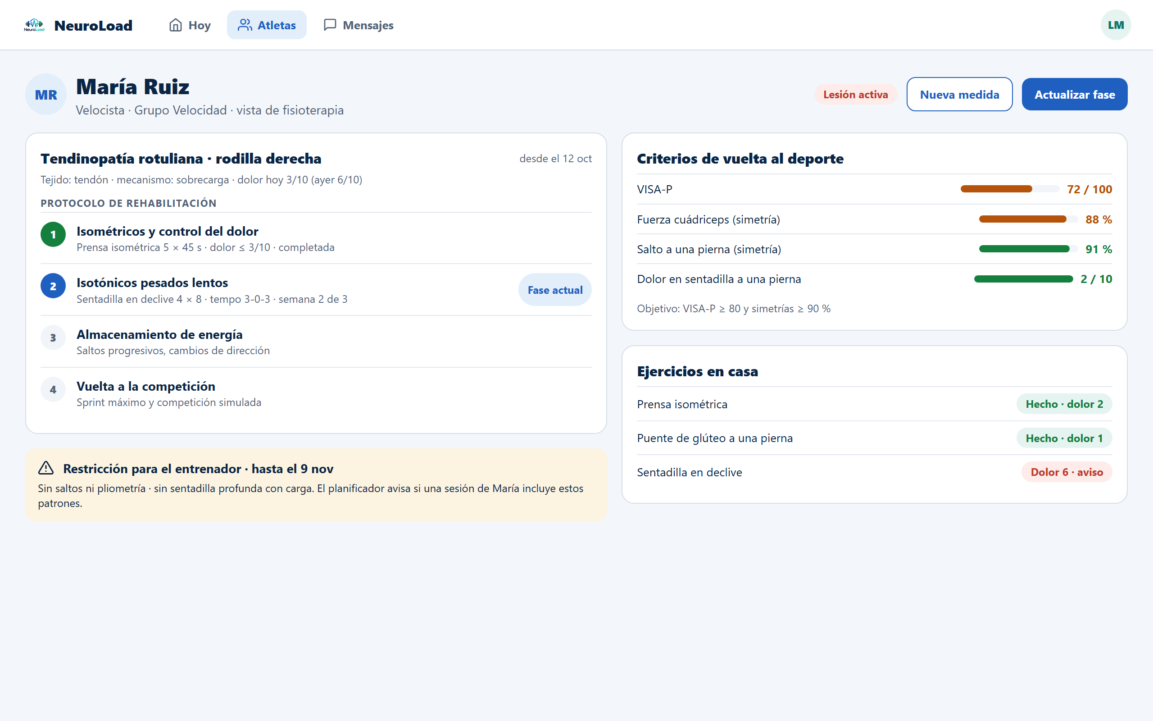Open the Atletas tab
The height and width of the screenshot is (721, 1153).
[267, 25]
